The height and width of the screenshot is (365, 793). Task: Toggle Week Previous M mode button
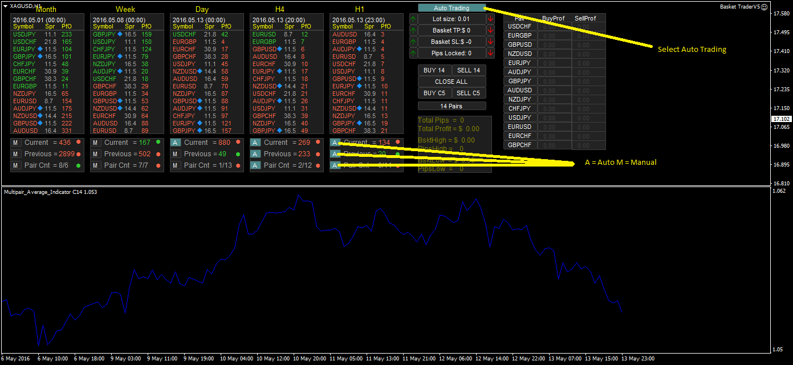[96, 154]
